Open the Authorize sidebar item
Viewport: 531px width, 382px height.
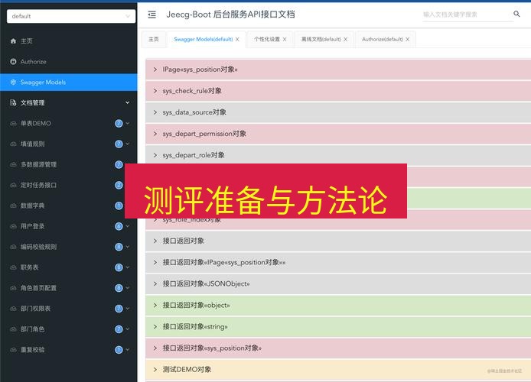pos(68,62)
